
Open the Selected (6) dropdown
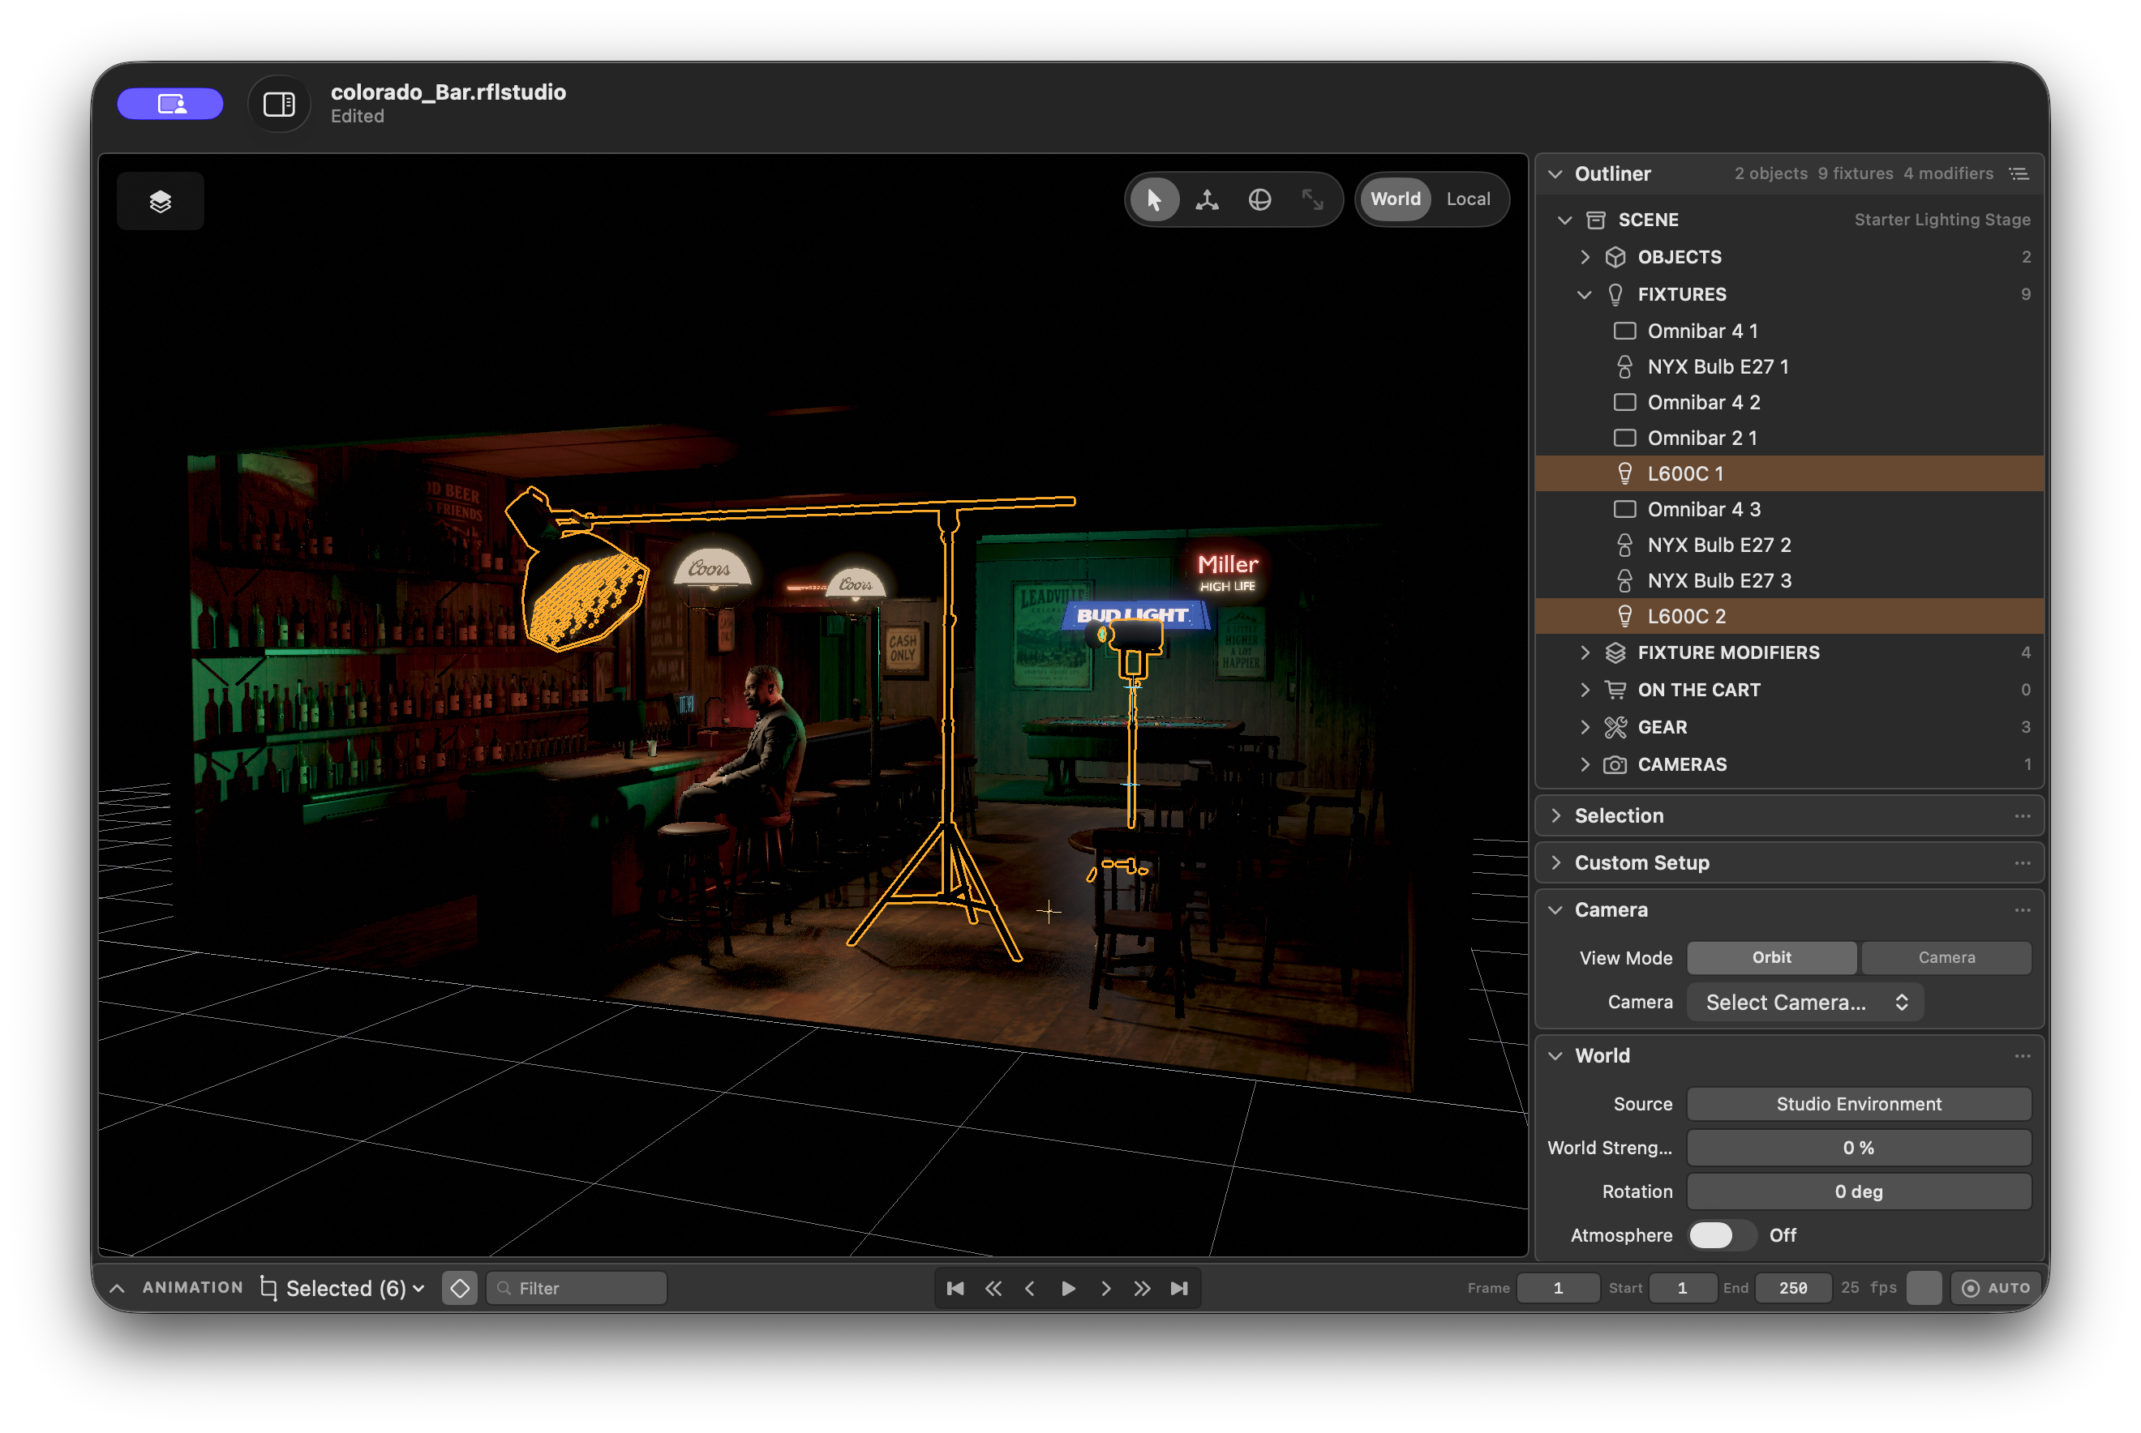344,1288
